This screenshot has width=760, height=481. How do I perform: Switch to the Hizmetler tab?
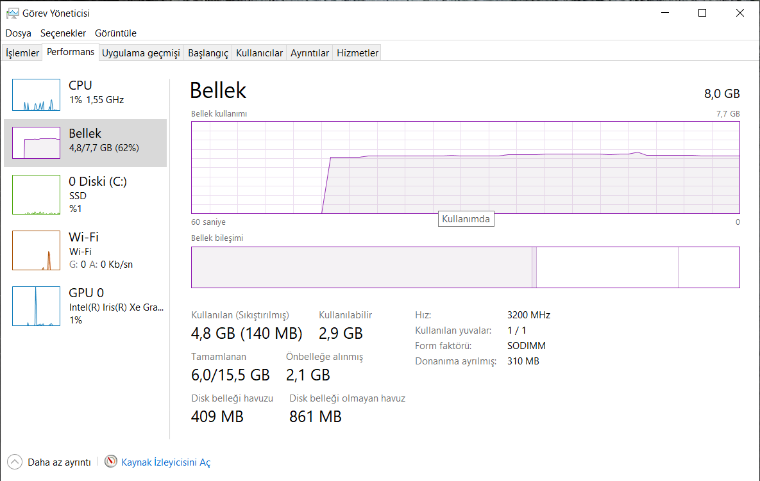tap(357, 53)
